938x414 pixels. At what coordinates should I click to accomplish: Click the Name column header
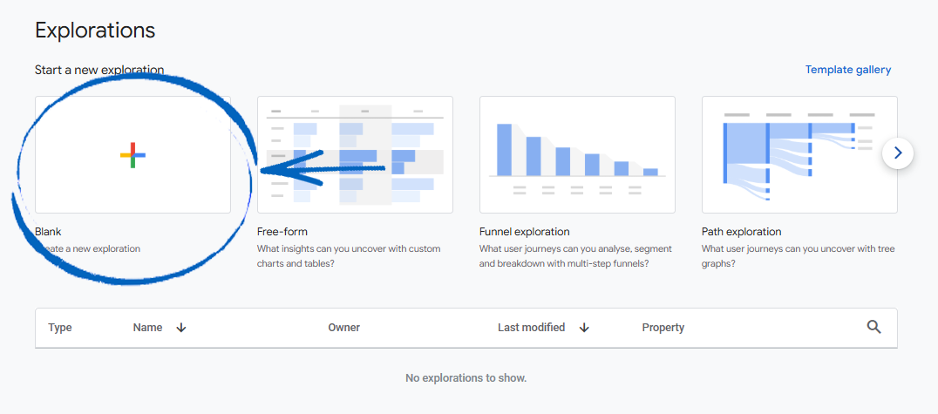(147, 327)
